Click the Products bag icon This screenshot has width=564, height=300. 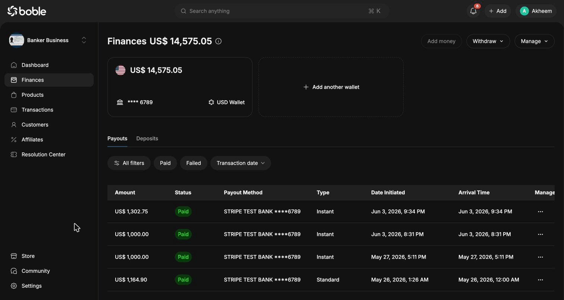(14, 95)
